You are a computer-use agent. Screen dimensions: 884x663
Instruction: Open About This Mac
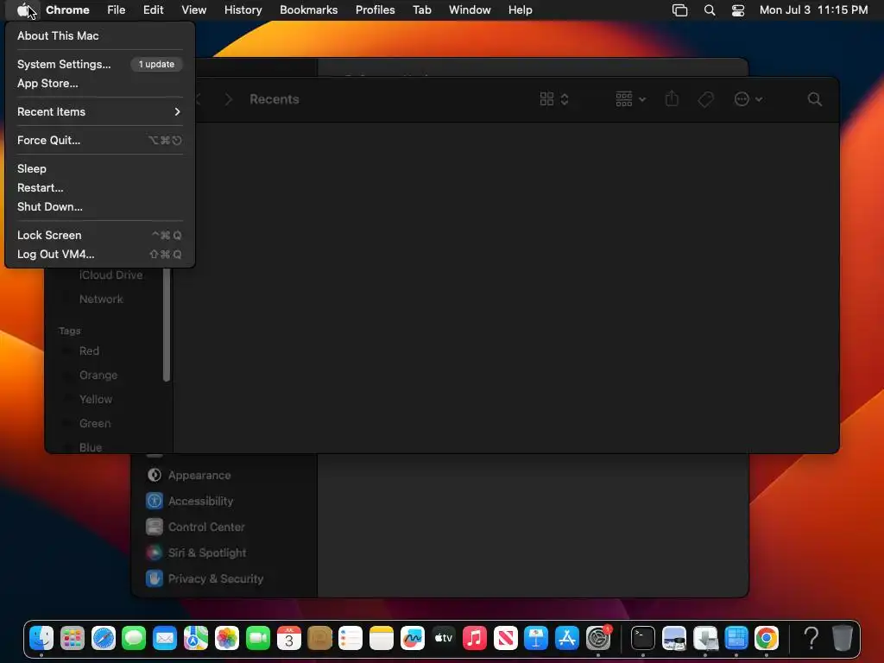click(x=100, y=35)
